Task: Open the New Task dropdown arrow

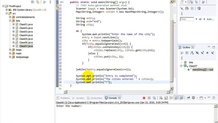Action: tap(186, 2)
